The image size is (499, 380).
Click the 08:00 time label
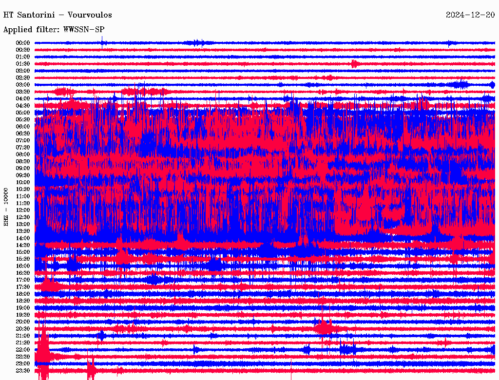(23, 154)
